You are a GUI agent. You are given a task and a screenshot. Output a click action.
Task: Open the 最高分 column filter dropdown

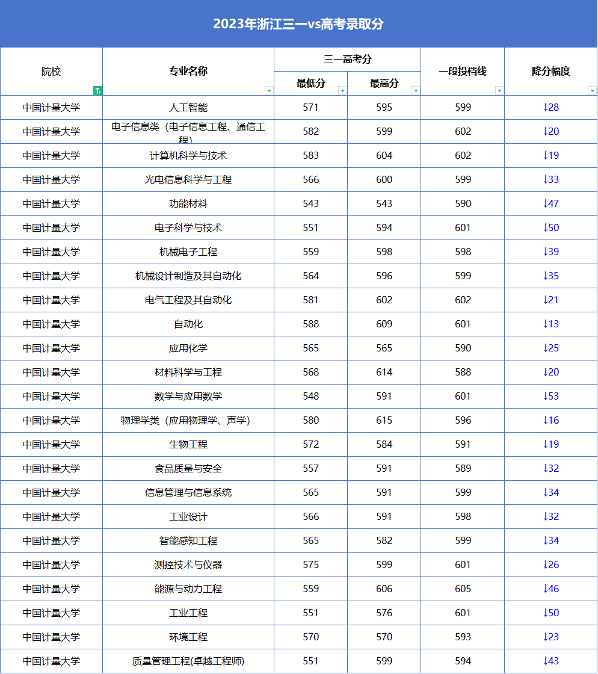coord(415,90)
